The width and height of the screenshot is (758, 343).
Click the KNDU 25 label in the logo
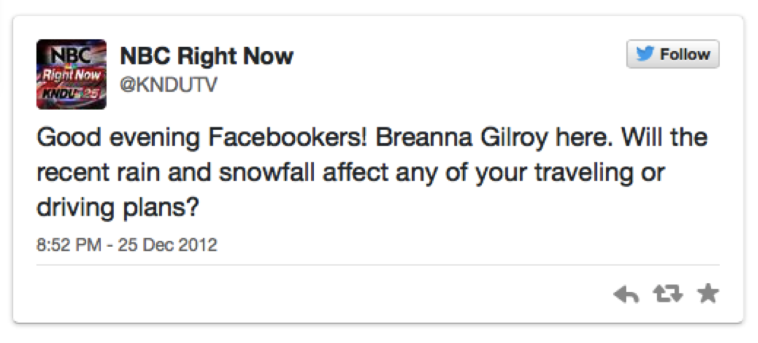coord(70,92)
